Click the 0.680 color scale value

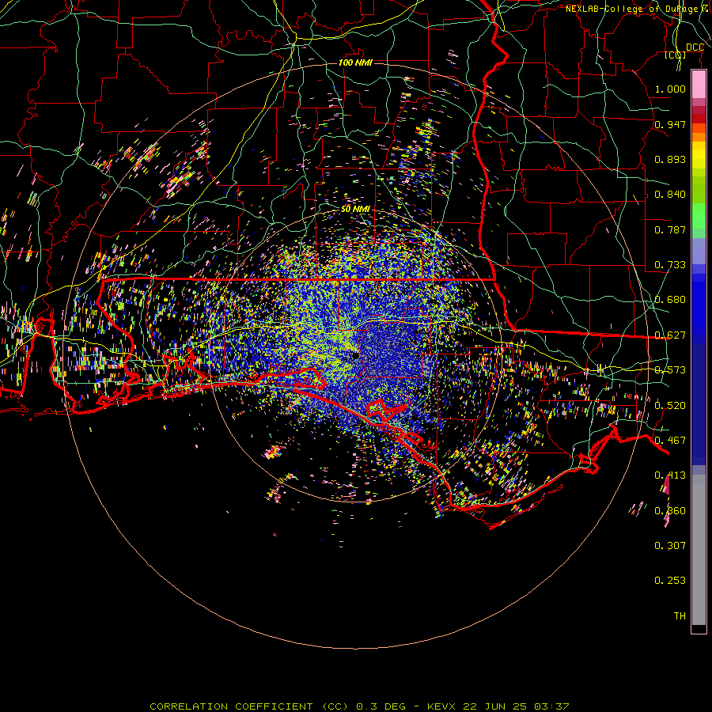(x=670, y=300)
